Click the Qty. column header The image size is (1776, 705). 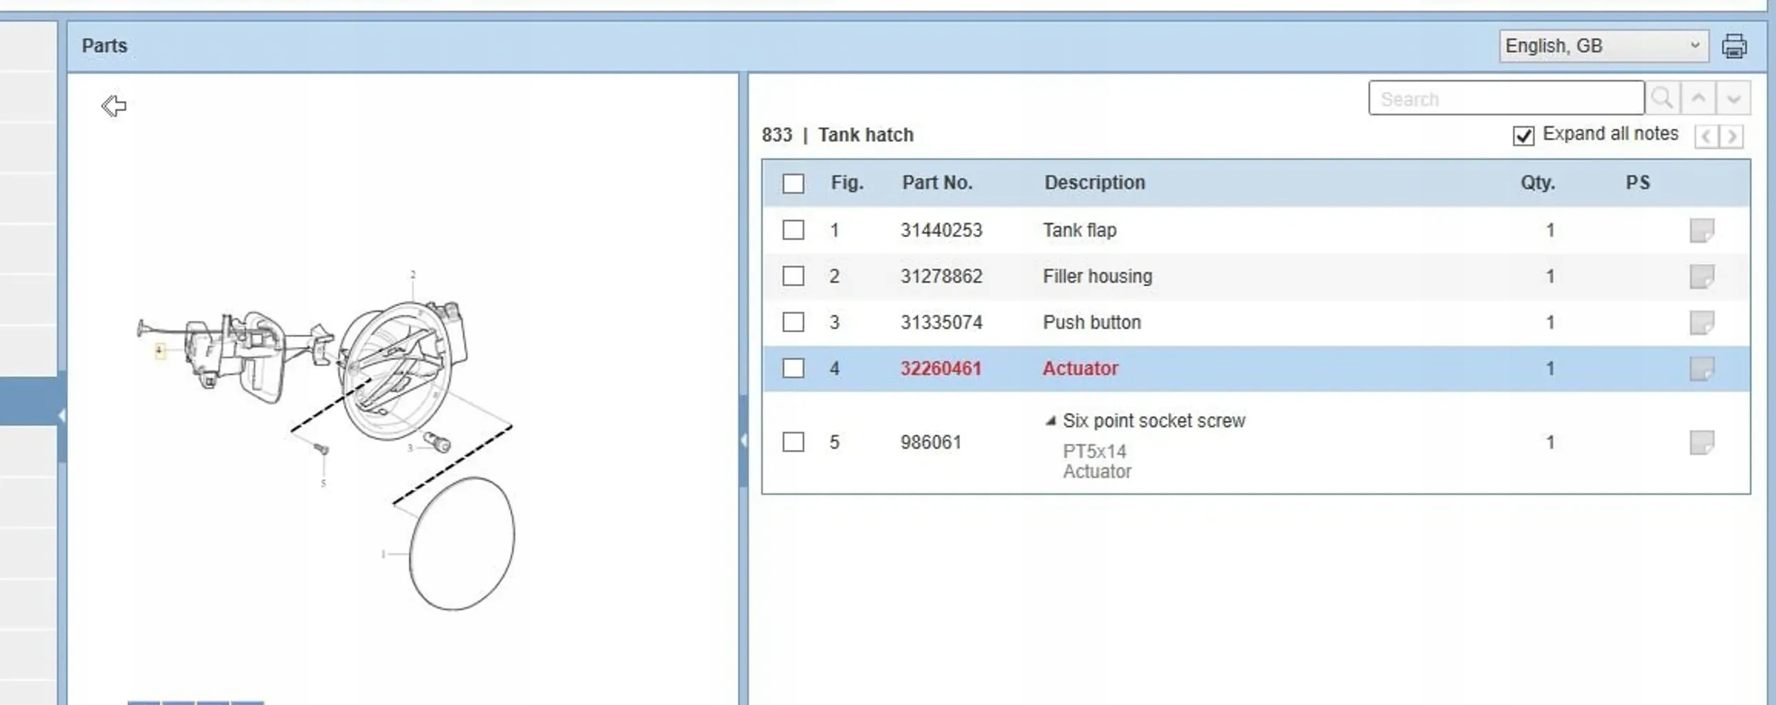1537,183
